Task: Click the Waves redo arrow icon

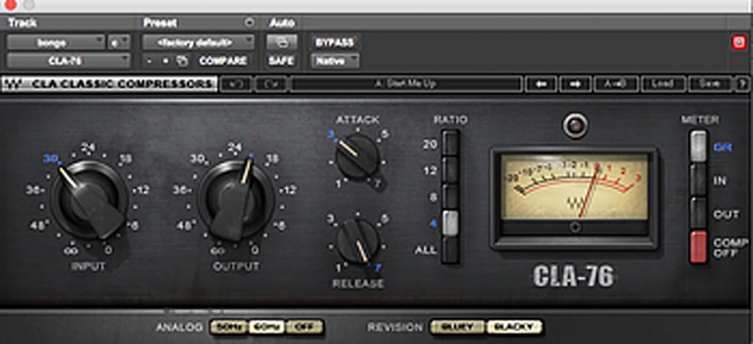Action: [x=271, y=84]
